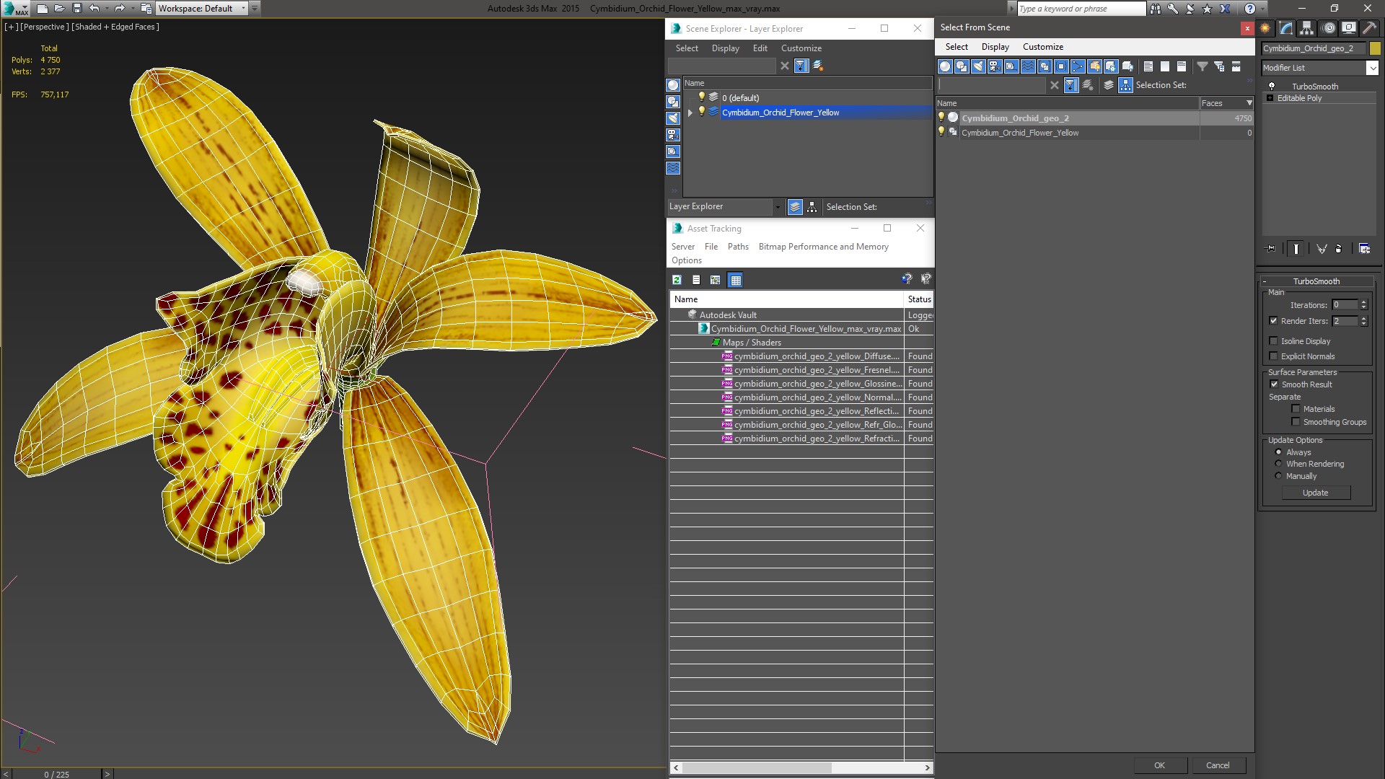Click the Save file icon in top toolbar
Image resolution: width=1385 pixels, height=779 pixels.
click(x=77, y=9)
